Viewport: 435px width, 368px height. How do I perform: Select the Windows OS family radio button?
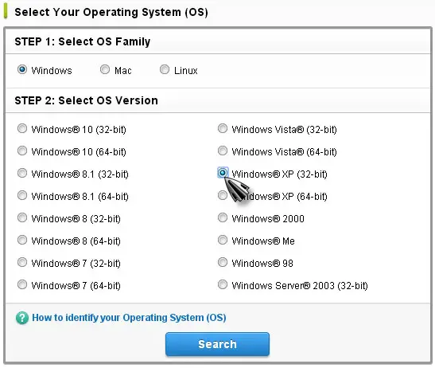(22, 69)
